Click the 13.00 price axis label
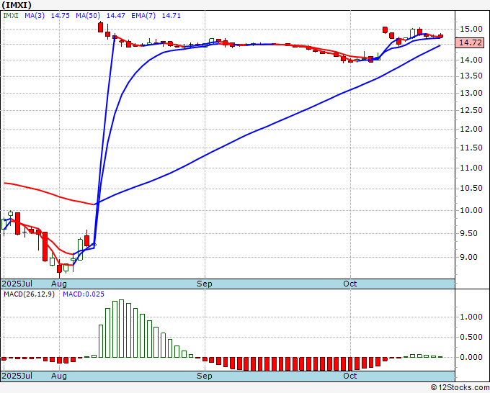Screen dimensions: 490x393 [x=471, y=93]
